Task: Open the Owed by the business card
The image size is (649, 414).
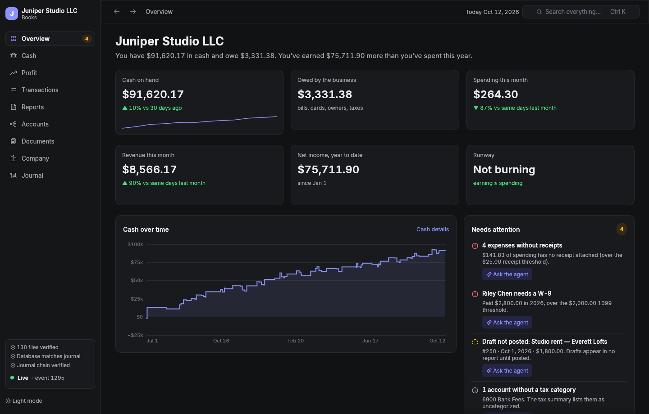Action: pos(375,100)
